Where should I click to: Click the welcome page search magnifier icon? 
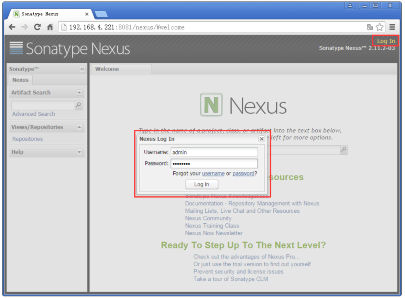pos(343,150)
